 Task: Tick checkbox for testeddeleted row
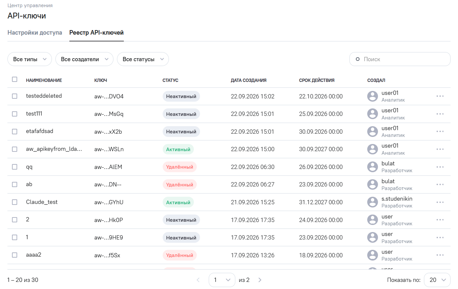coord(15,96)
